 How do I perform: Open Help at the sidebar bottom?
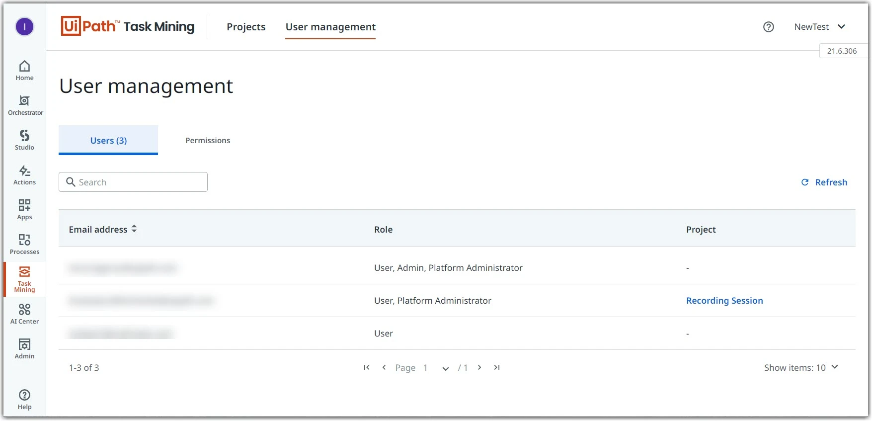click(x=24, y=400)
